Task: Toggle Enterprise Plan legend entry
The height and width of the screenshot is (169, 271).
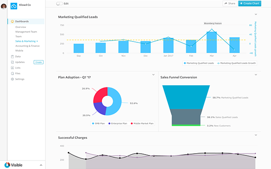Action: [x=118, y=123]
